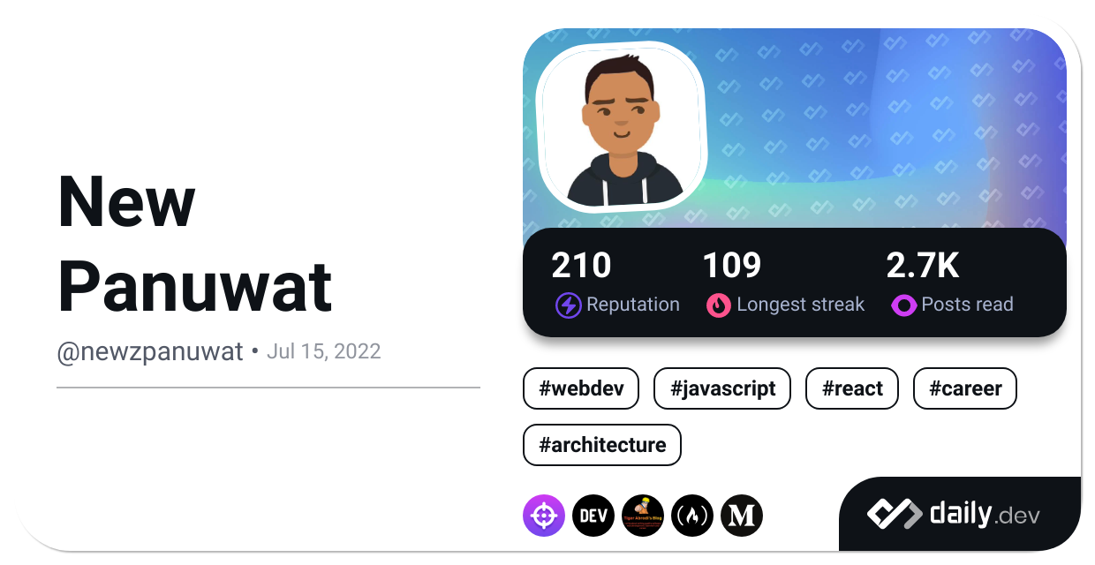Click the Medium M source icon
1095x565 pixels.
click(x=742, y=516)
